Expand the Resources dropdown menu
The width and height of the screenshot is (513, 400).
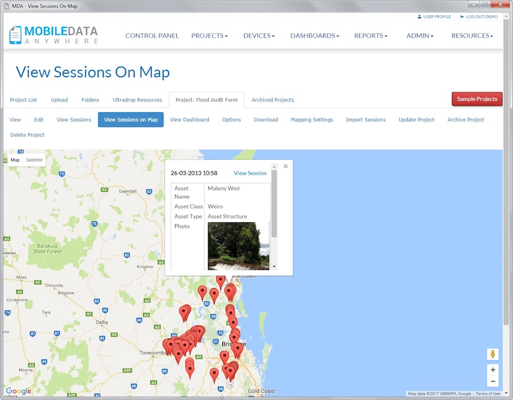point(472,35)
